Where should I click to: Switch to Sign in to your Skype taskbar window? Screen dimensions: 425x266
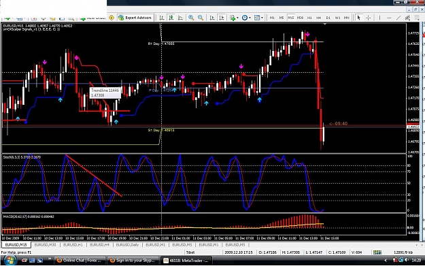[133, 261]
